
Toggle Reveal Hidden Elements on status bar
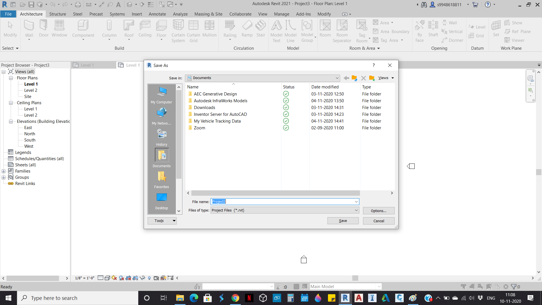pyautogui.click(x=149, y=278)
